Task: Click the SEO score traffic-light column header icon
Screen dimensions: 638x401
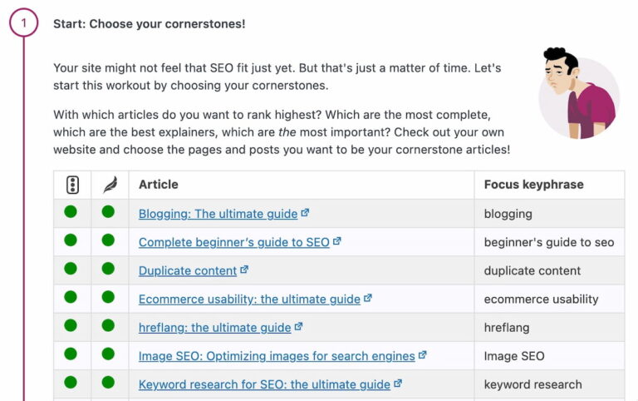Action: coord(72,185)
